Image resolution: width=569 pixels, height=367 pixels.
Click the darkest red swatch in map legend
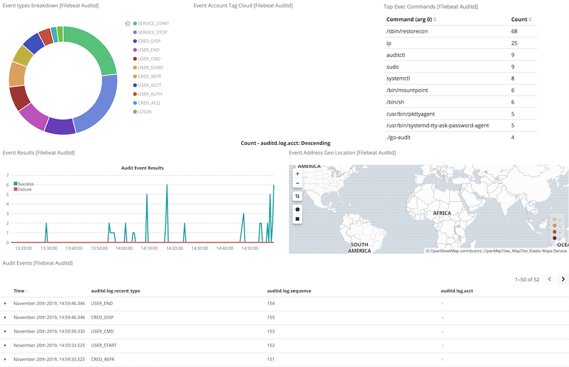555,237
